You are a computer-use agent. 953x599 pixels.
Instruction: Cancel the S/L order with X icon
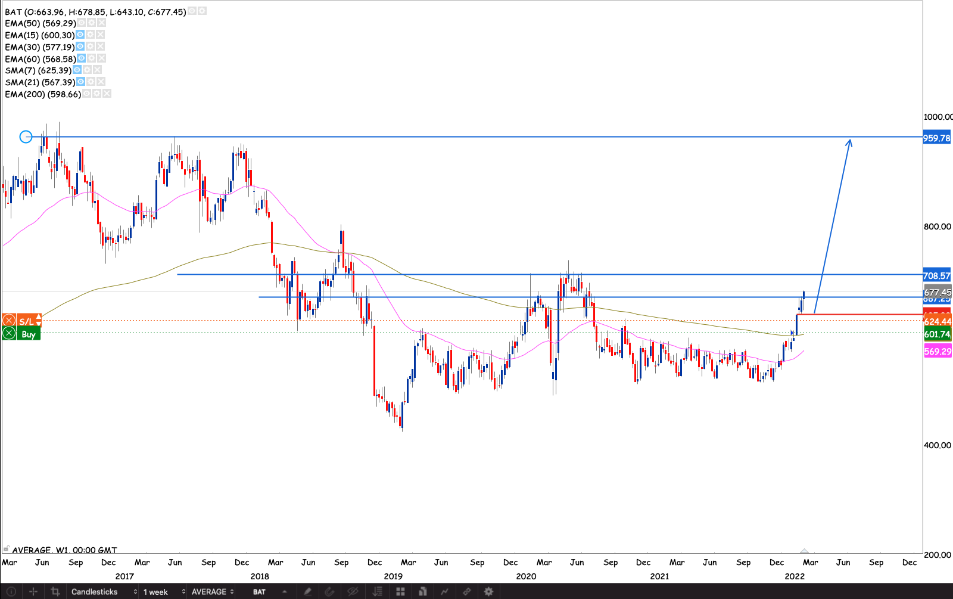point(9,321)
